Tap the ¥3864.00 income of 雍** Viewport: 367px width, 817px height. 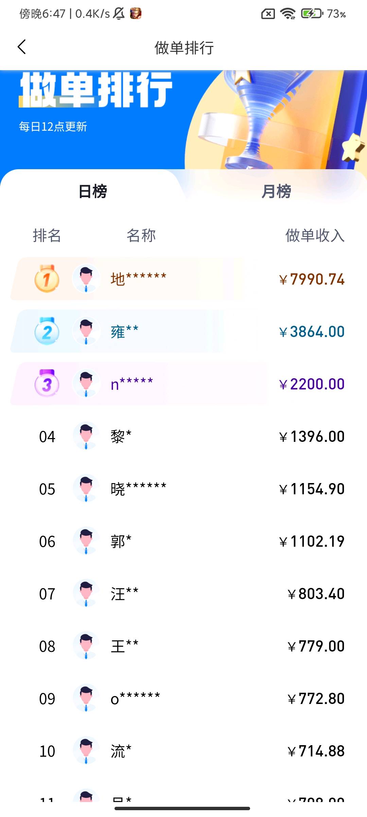pyautogui.click(x=312, y=332)
